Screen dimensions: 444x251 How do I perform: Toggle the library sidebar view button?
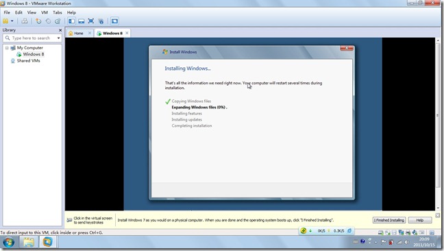(72, 21)
